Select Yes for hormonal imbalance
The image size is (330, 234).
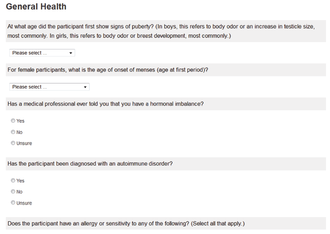13,121
